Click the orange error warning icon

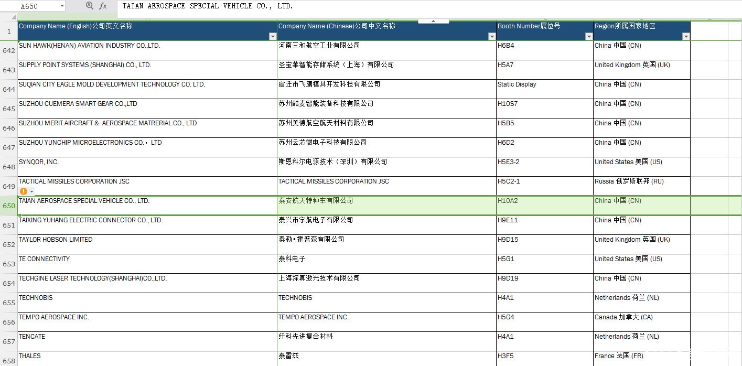(x=24, y=191)
